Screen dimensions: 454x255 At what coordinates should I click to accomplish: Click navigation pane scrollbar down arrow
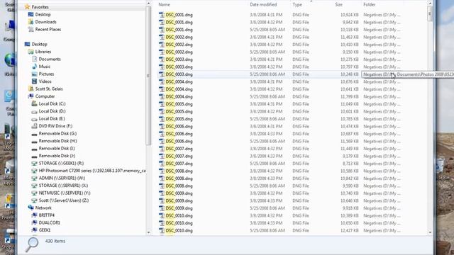(x=149, y=232)
